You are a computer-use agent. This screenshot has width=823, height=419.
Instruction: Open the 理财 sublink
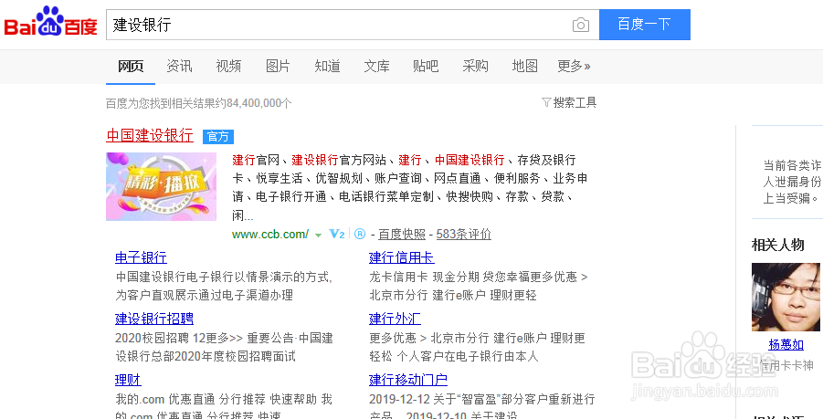pyautogui.click(x=128, y=380)
